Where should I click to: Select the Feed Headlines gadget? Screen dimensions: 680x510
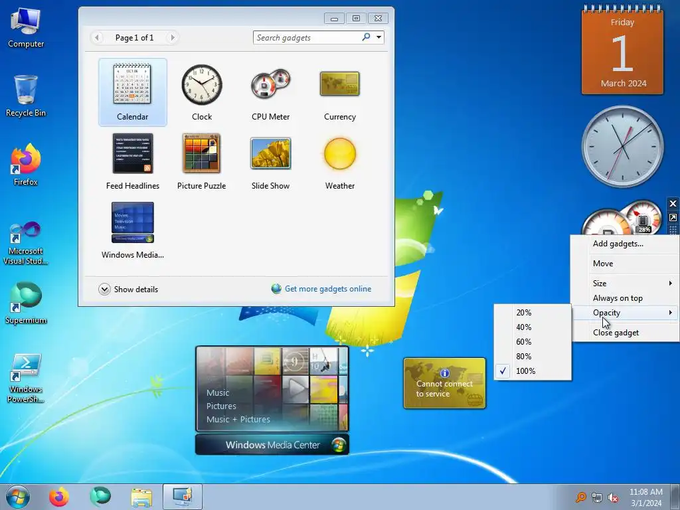pyautogui.click(x=132, y=161)
